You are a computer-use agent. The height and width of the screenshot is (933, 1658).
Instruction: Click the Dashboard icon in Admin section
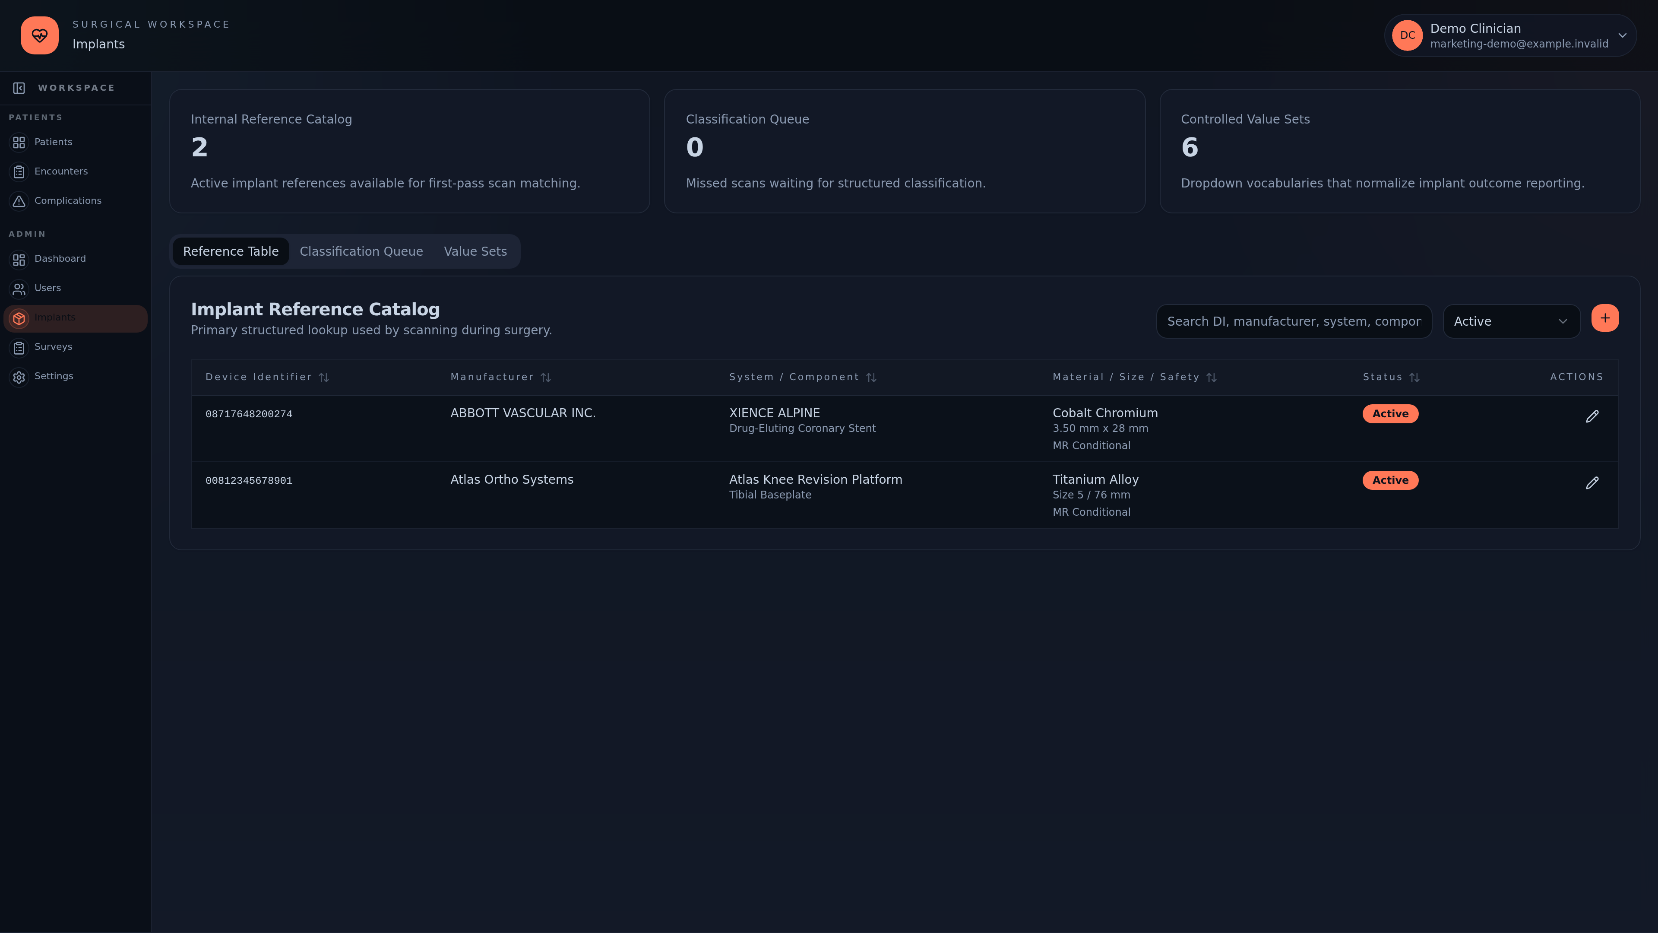click(x=19, y=260)
